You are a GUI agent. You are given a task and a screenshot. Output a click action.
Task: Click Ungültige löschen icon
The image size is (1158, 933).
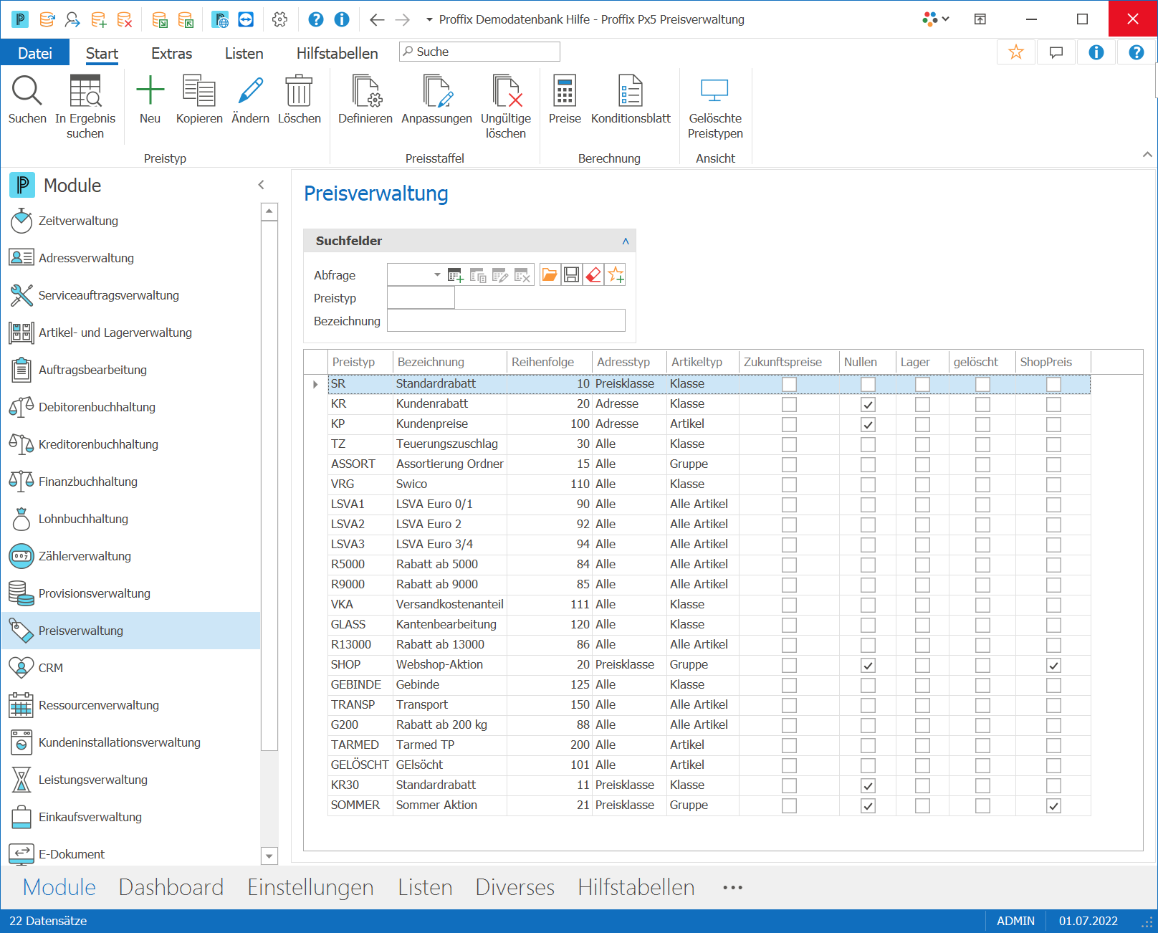pyautogui.click(x=506, y=91)
